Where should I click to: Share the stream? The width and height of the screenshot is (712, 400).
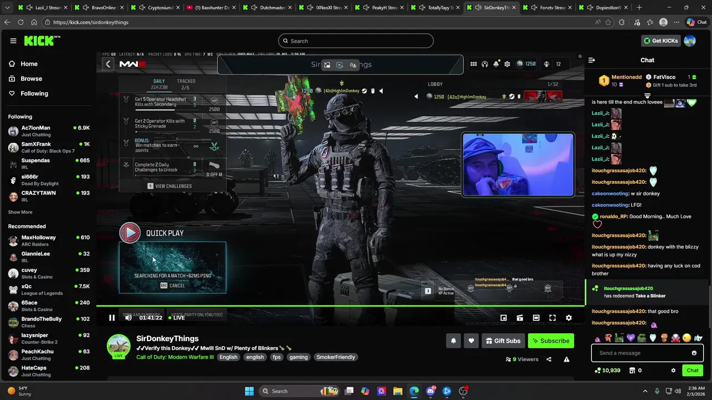[549, 359]
